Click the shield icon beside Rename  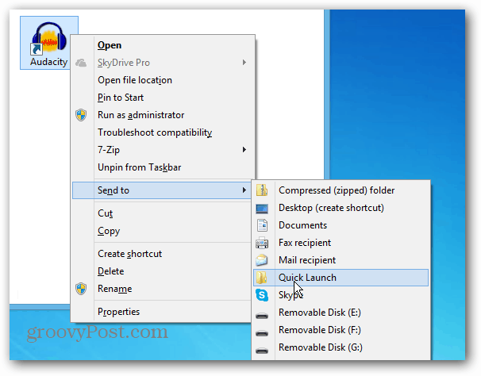tap(81, 289)
